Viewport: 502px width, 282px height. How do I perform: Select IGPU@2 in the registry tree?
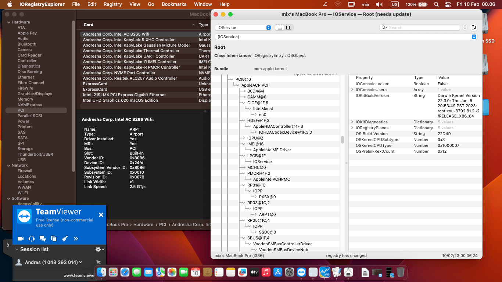(x=255, y=138)
